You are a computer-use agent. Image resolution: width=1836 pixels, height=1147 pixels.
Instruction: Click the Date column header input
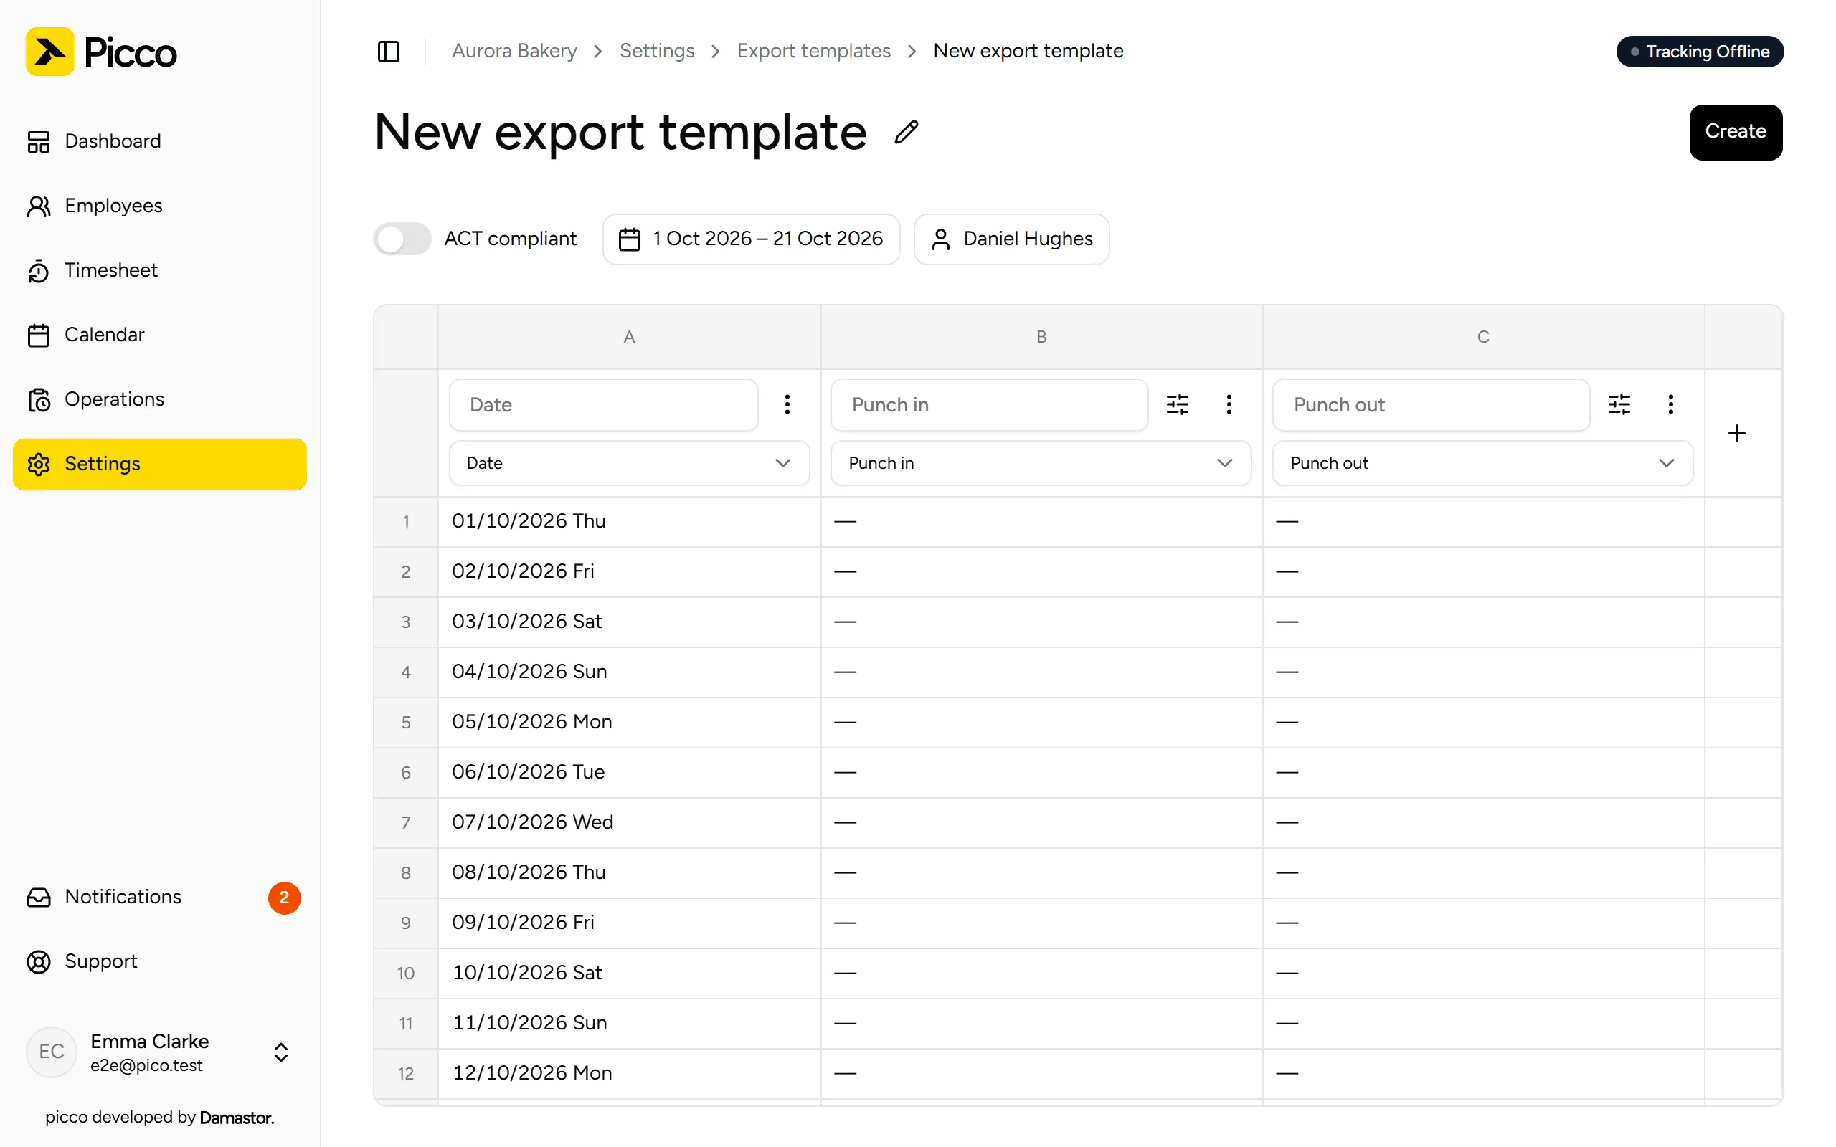[603, 404]
